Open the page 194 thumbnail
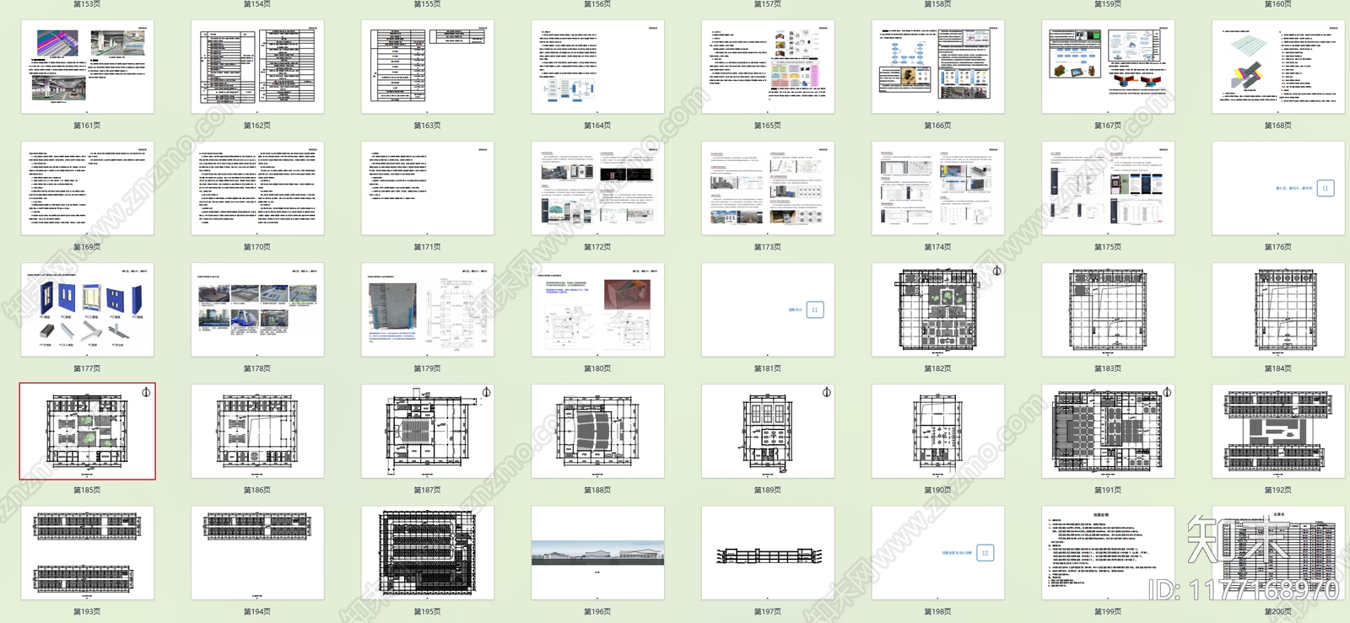1350x623 pixels. 257,553
